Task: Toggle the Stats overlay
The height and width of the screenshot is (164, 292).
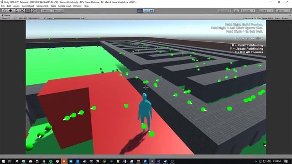Action: [x=277, y=18]
